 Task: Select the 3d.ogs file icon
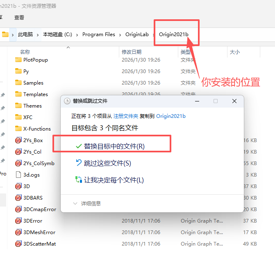(x=18, y=175)
